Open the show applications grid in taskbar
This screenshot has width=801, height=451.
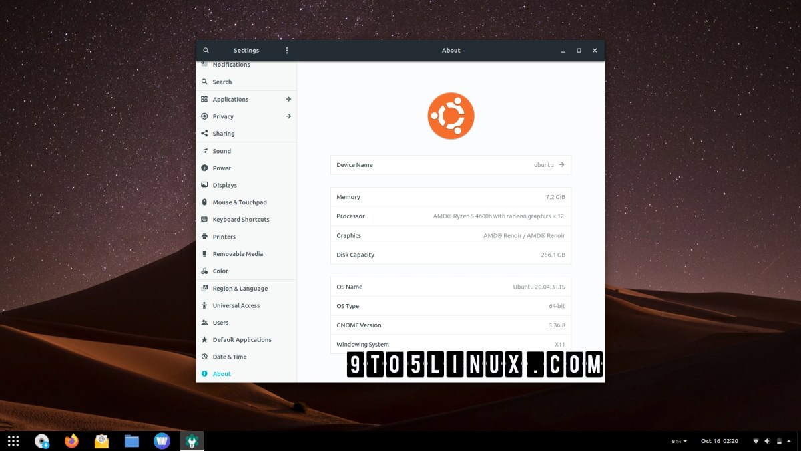[13, 441]
